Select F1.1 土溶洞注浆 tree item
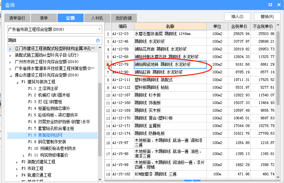 click(43, 89)
